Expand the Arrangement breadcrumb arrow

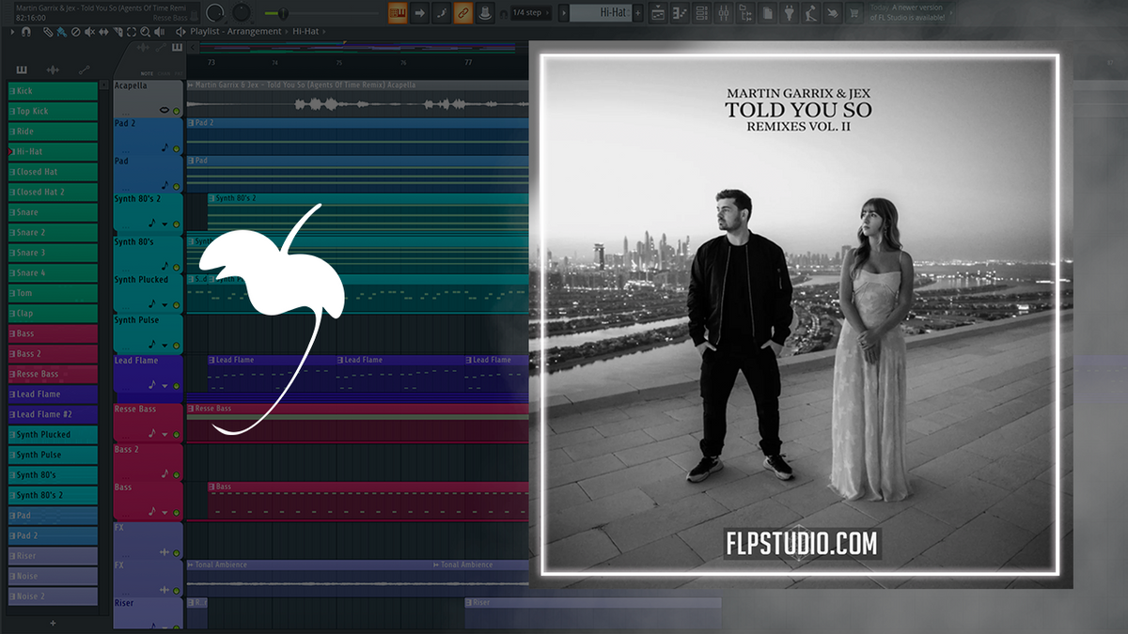click(286, 31)
